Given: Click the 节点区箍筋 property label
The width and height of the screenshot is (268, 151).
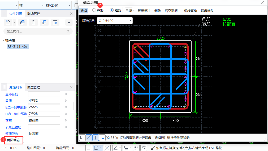Looking at the screenshot, I should pos(13,127).
